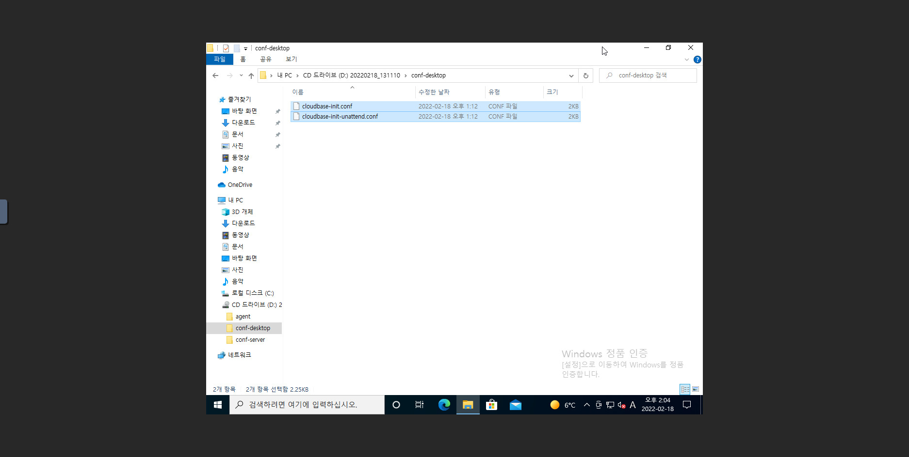909x457 pixels.
Task: Open the 보기 ribbon tab
Action: (292, 59)
